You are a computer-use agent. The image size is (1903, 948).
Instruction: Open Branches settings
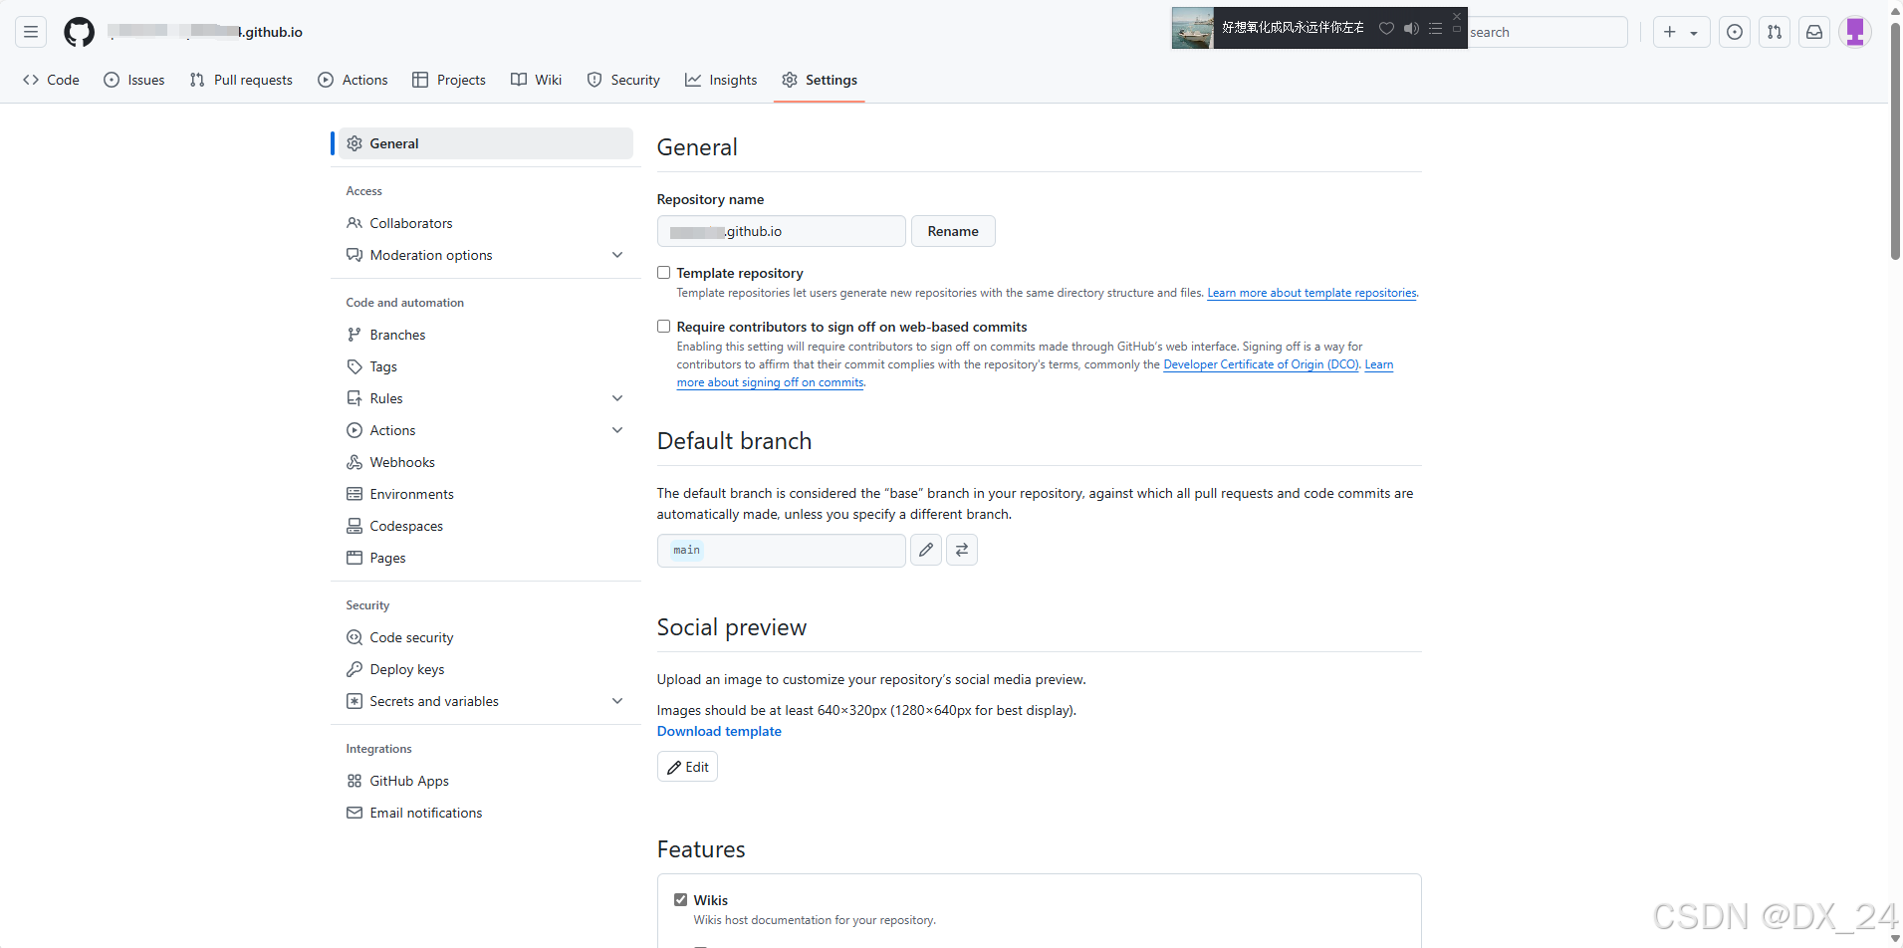coord(486,335)
